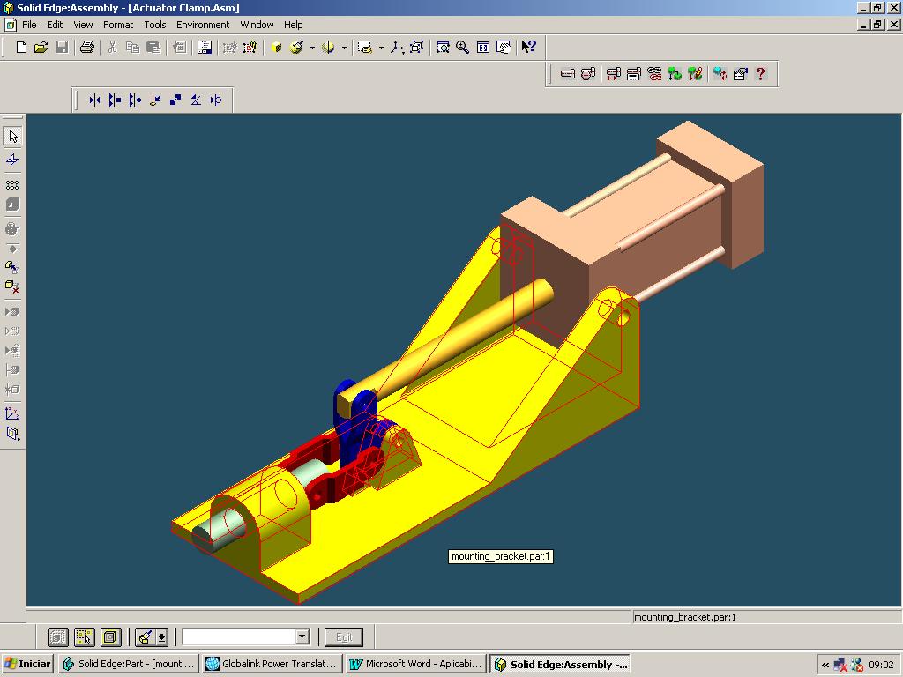Switch to Globalink Power Translator taskbar item
The image size is (903, 677).
272,664
